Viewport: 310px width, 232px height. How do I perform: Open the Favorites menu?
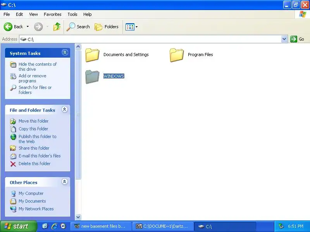tap(53, 14)
